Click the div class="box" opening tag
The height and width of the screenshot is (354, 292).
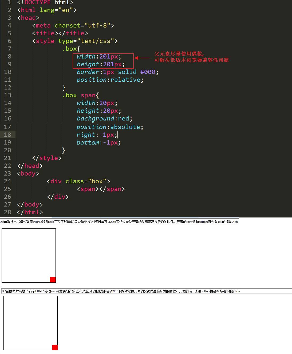78,181
